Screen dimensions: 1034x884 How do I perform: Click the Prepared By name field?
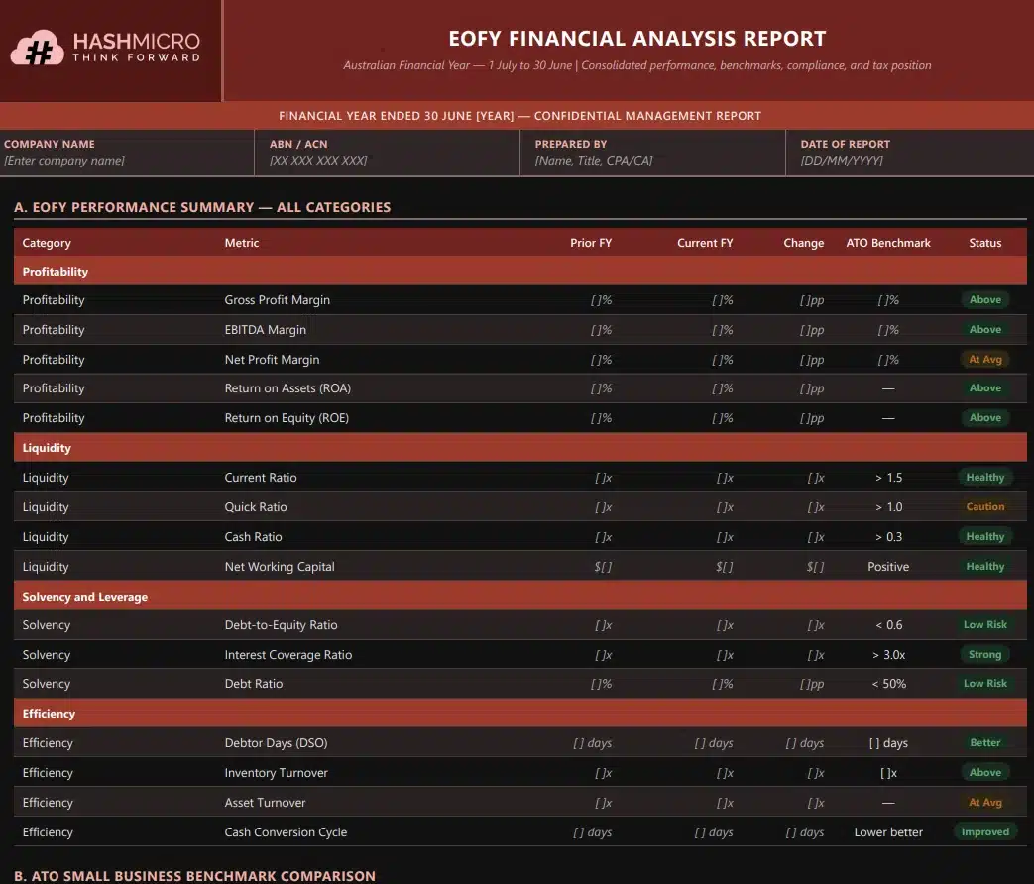point(593,161)
